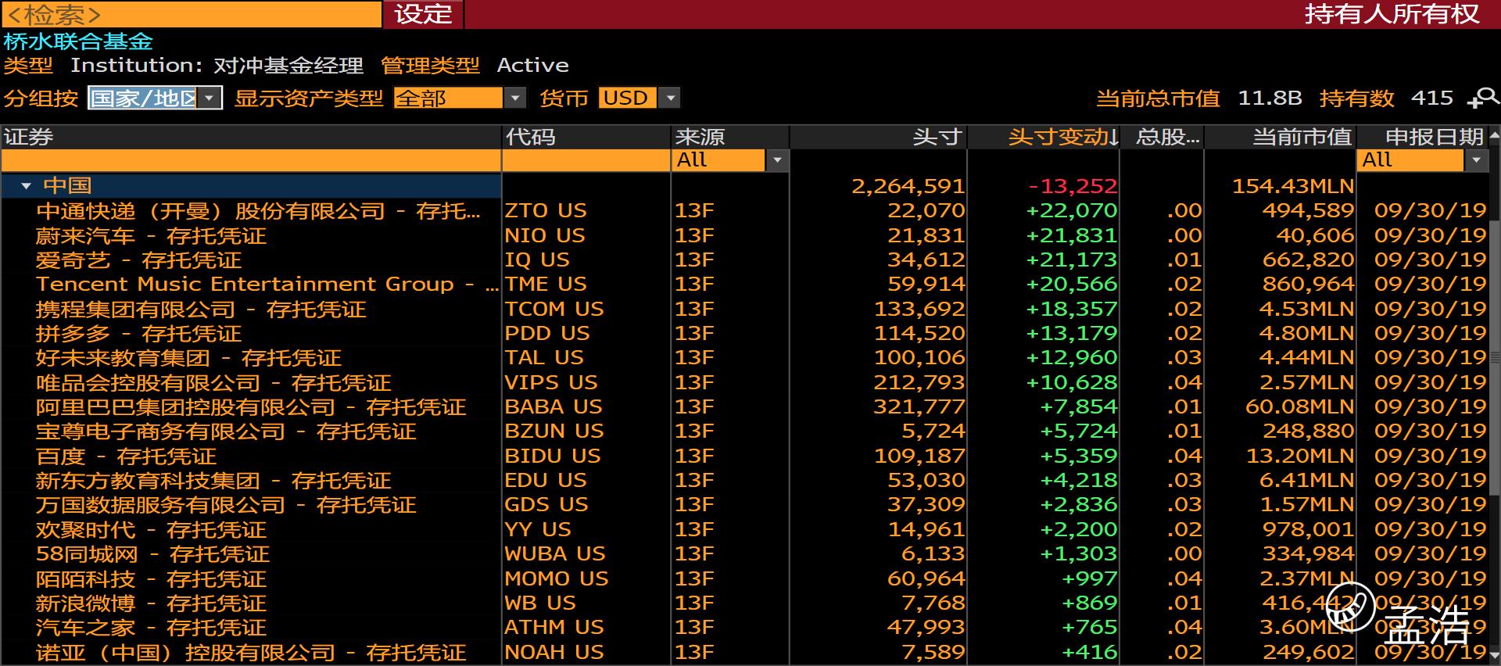The width and height of the screenshot is (1501, 666).
Task: Sort by 代码 column header
Action: coord(586,137)
